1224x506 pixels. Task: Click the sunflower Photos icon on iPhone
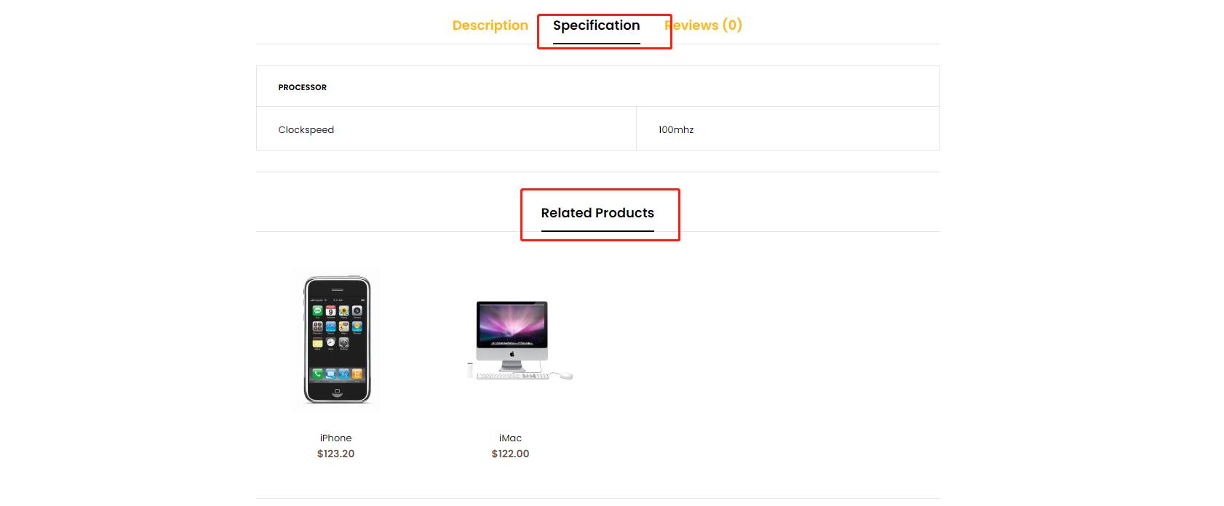tap(343, 311)
